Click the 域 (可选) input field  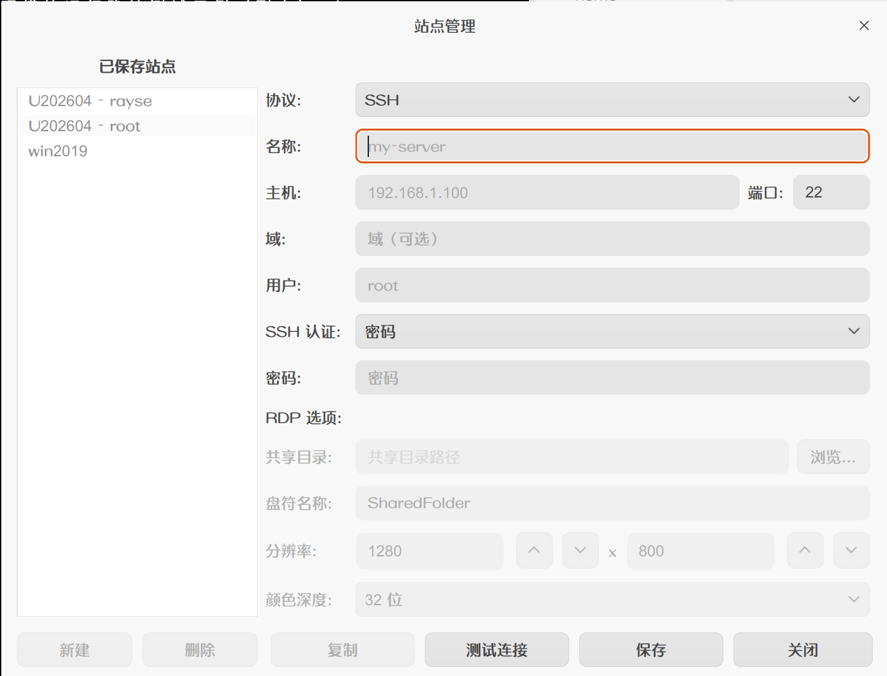613,239
